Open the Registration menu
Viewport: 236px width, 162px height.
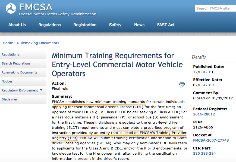(85, 25)
